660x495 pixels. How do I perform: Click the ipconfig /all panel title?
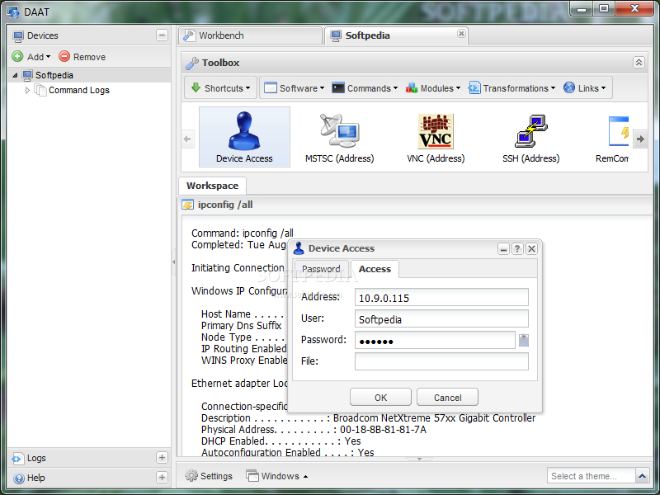[225, 205]
